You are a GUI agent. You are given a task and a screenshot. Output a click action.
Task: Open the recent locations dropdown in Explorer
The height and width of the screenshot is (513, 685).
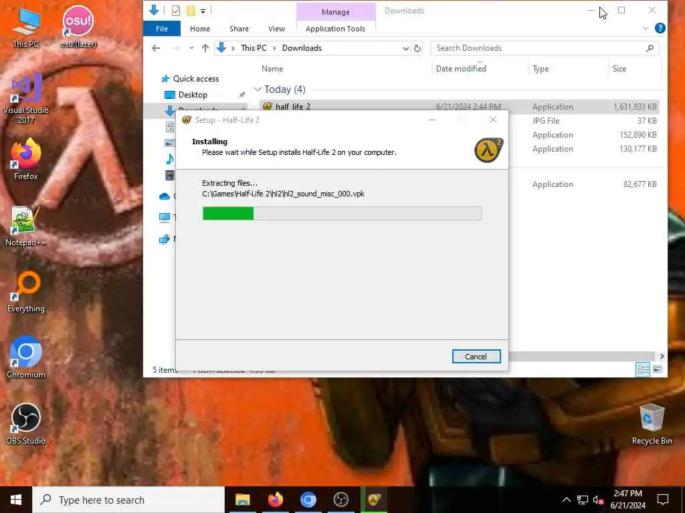(191, 48)
